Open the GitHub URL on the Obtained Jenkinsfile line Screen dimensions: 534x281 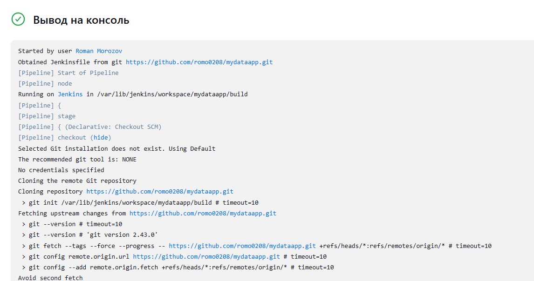tap(199, 62)
